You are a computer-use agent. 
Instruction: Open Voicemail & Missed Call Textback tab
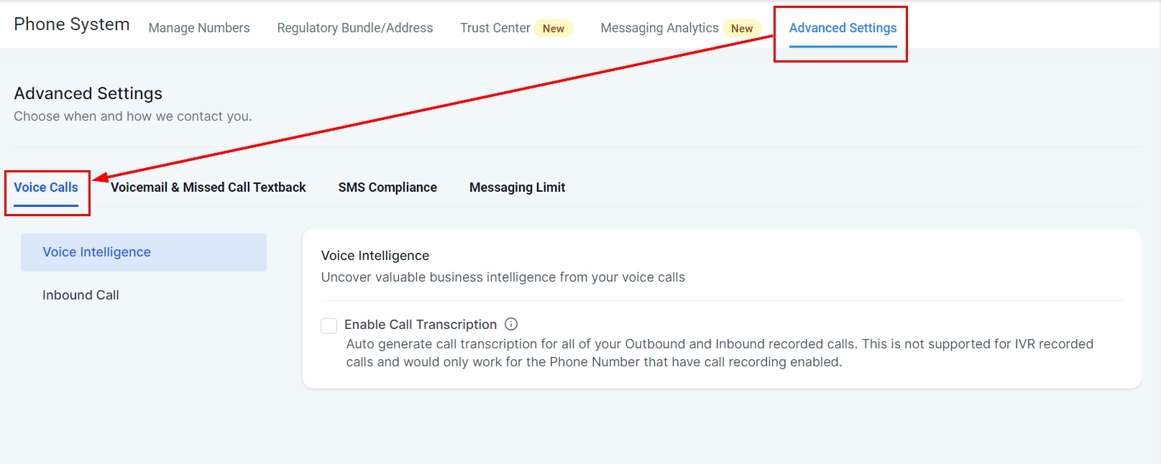tap(208, 187)
